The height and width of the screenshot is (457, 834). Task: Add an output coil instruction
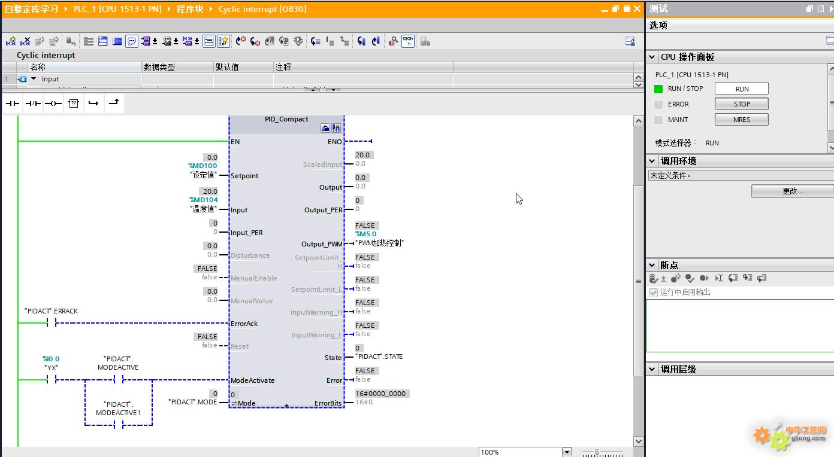53,103
